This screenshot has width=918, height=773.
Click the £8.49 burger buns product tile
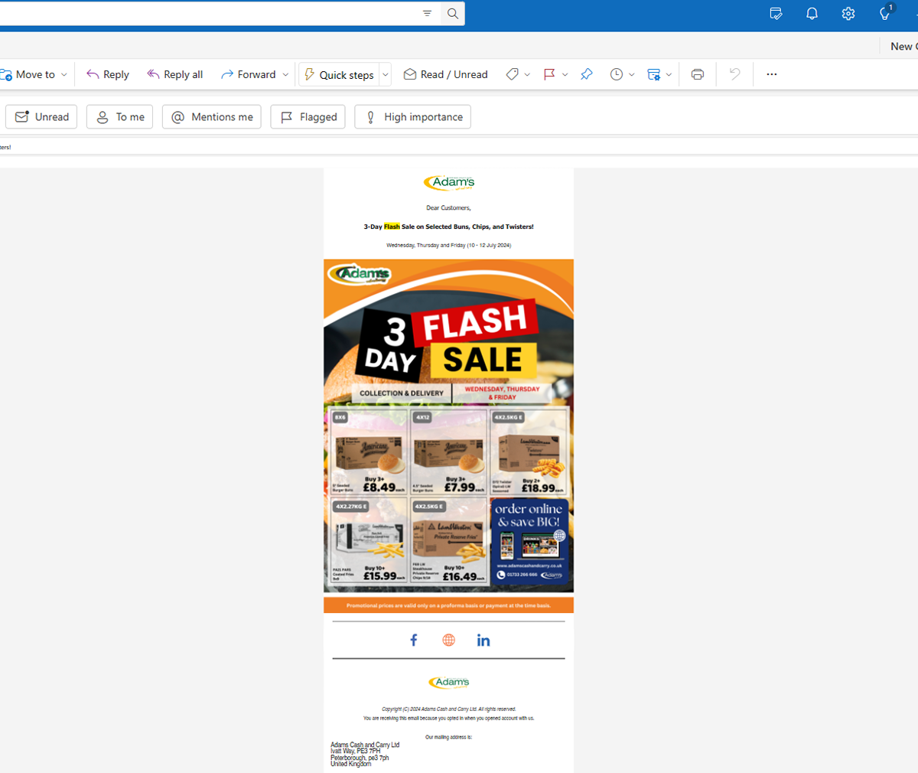pos(369,452)
